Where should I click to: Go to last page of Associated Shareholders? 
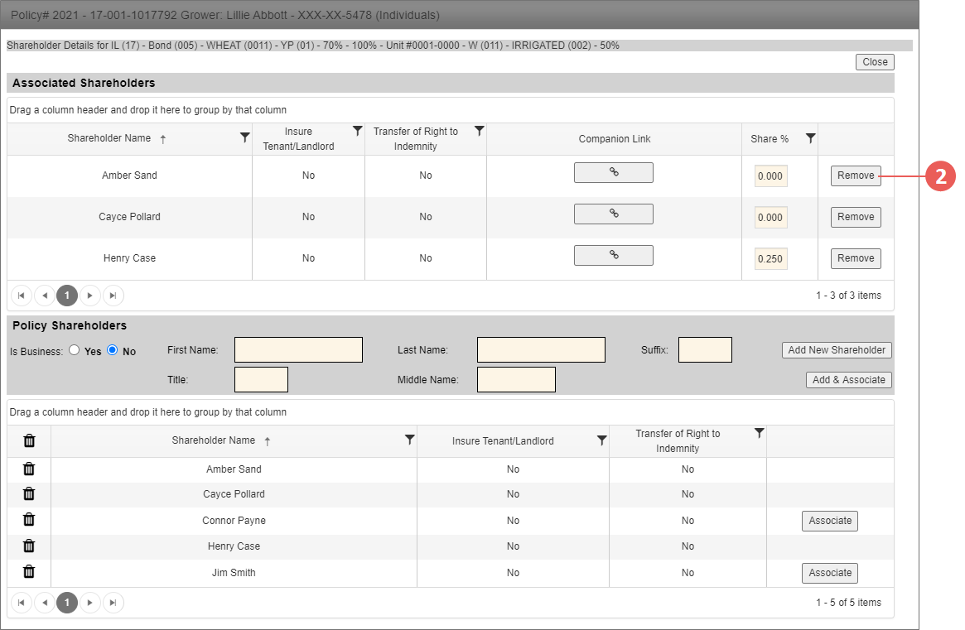point(113,296)
